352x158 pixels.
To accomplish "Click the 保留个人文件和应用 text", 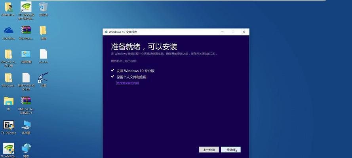I will click(x=131, y=77).
